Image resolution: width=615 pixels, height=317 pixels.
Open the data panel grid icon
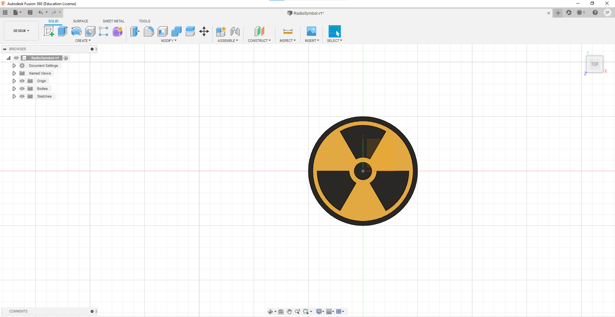(x=5, y=12)
